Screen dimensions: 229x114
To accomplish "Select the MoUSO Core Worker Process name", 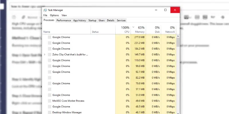I will coord(68,101).
